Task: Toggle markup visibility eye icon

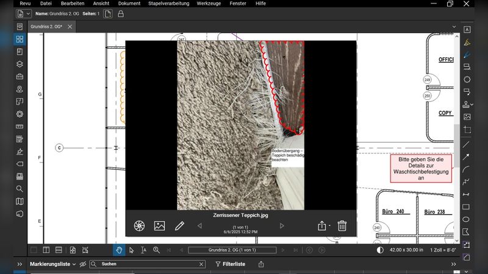Action: (83, 264)
